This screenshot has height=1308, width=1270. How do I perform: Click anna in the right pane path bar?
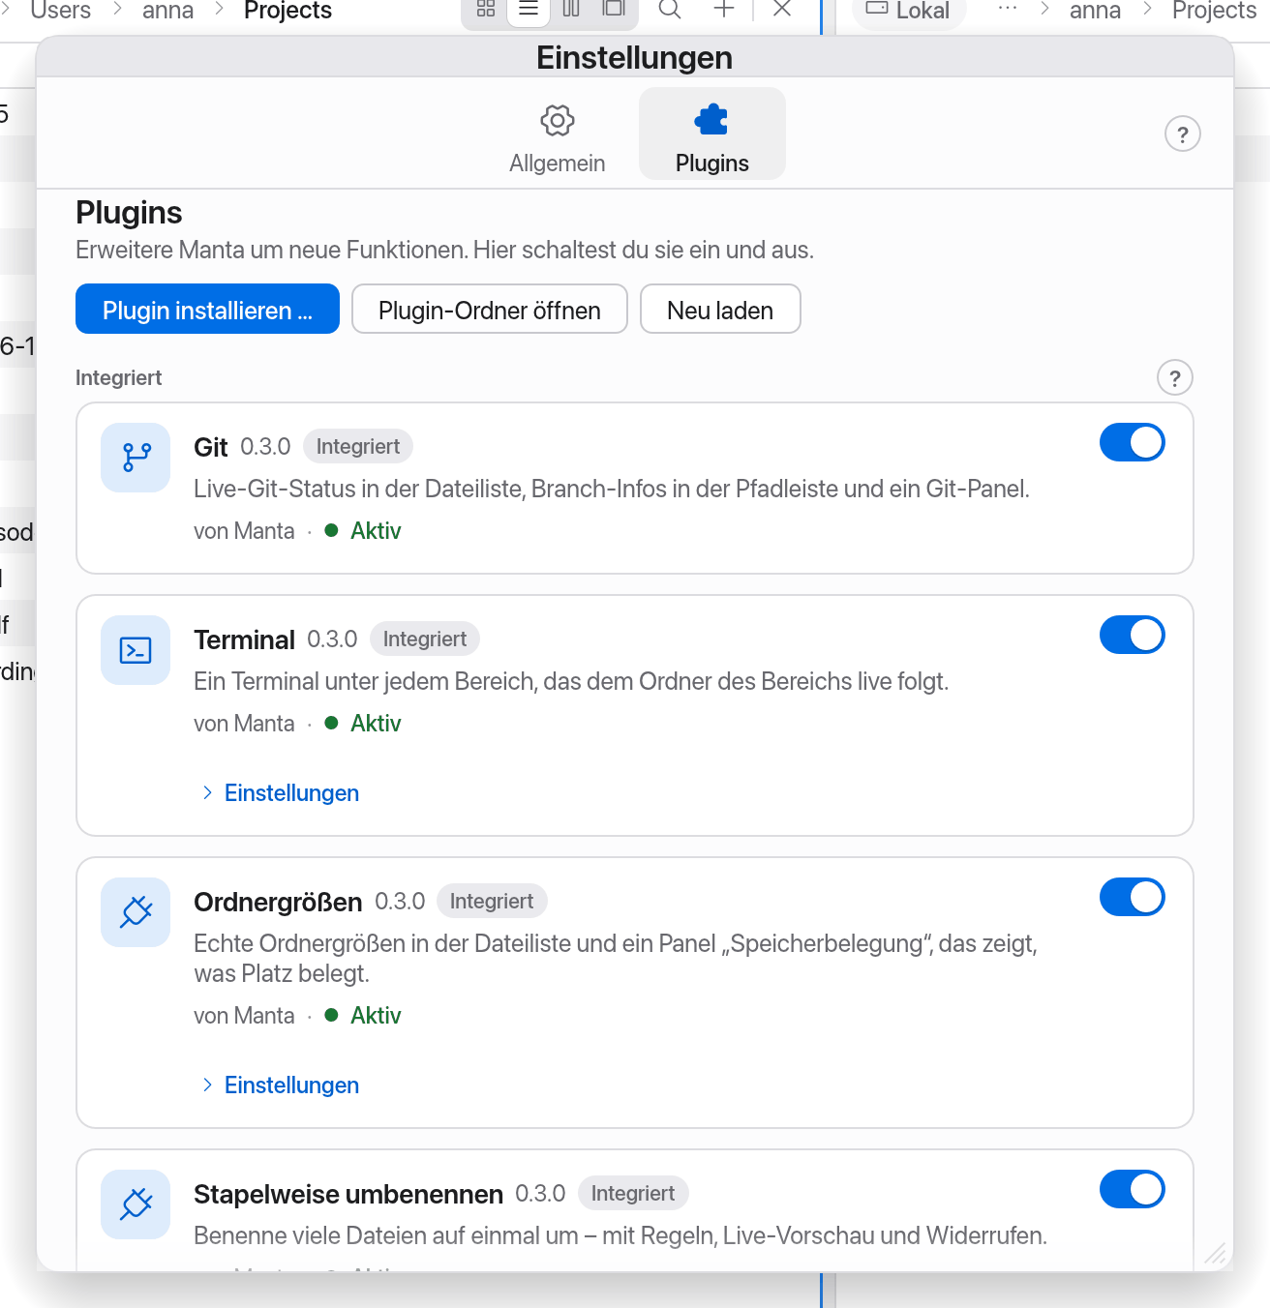[1096, 11]
